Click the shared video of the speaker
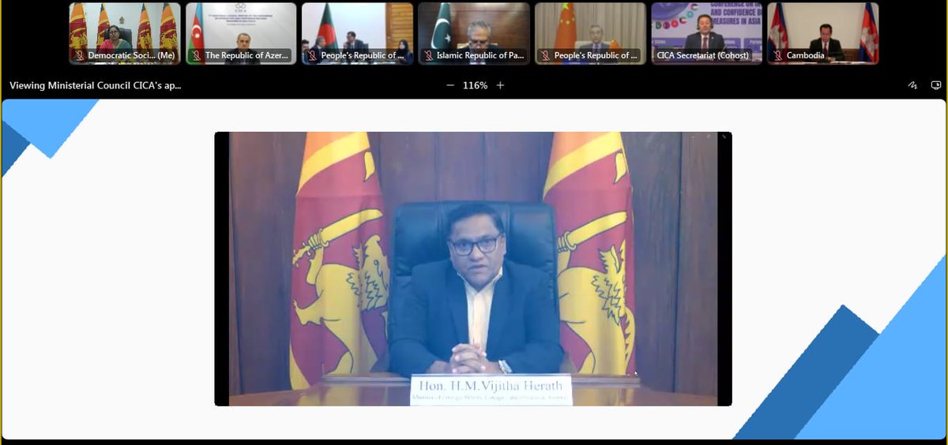The width and height of the screenshot is (948, 445). [473, 269]
